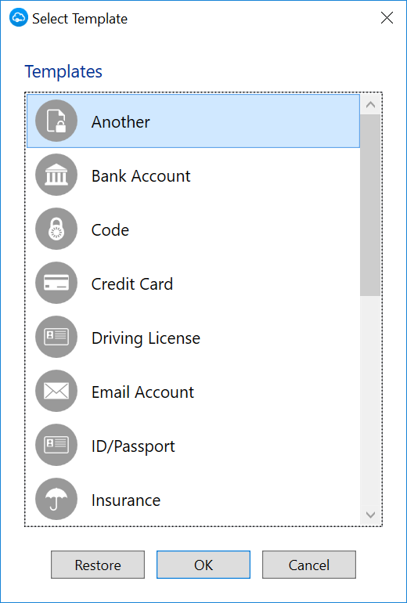
Task: Click the Another template lock-document icon
Action: tap(56, 121)
